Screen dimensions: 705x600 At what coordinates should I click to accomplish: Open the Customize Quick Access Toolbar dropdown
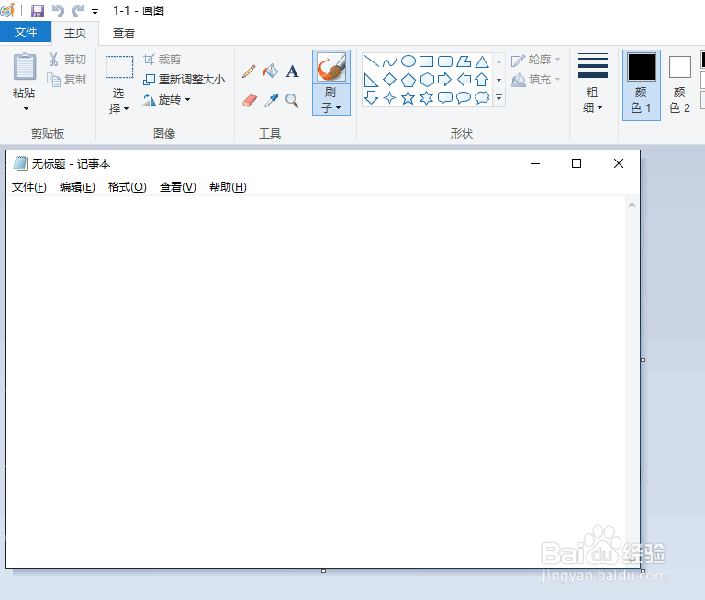pos(95,11)
